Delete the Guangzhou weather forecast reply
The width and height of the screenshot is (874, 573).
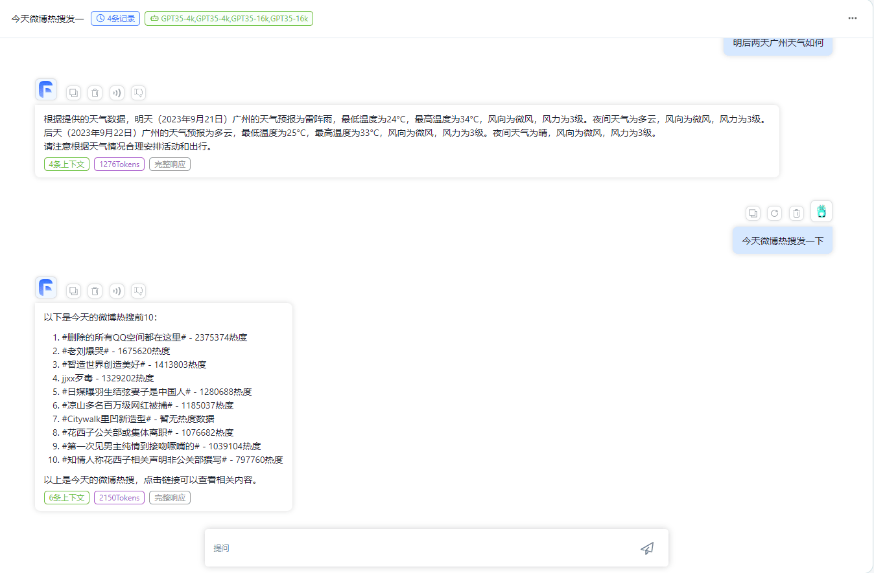coord(95,93)
